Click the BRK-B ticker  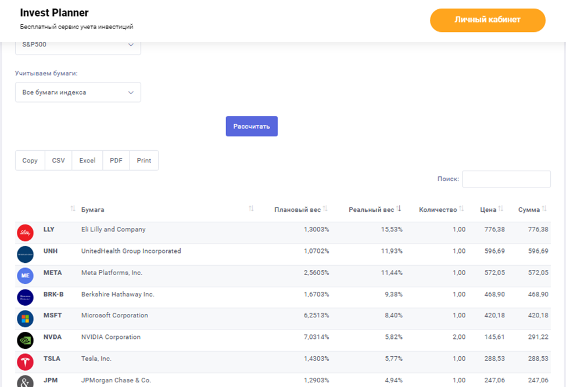click(53, 294)
